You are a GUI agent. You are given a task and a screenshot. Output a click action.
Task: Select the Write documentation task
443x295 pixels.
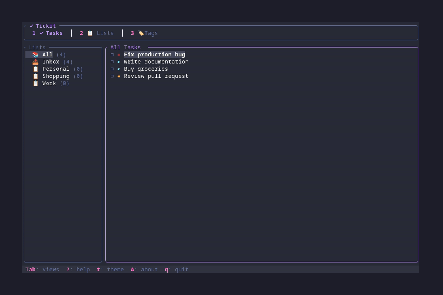pyautogui.click(x=156, y=62)
